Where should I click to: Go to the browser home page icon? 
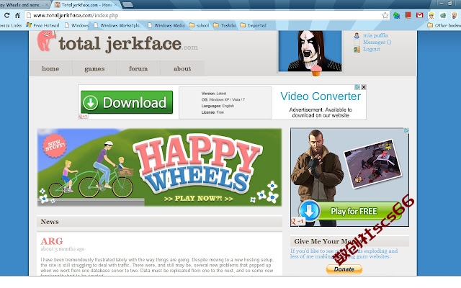pos(17,15)
